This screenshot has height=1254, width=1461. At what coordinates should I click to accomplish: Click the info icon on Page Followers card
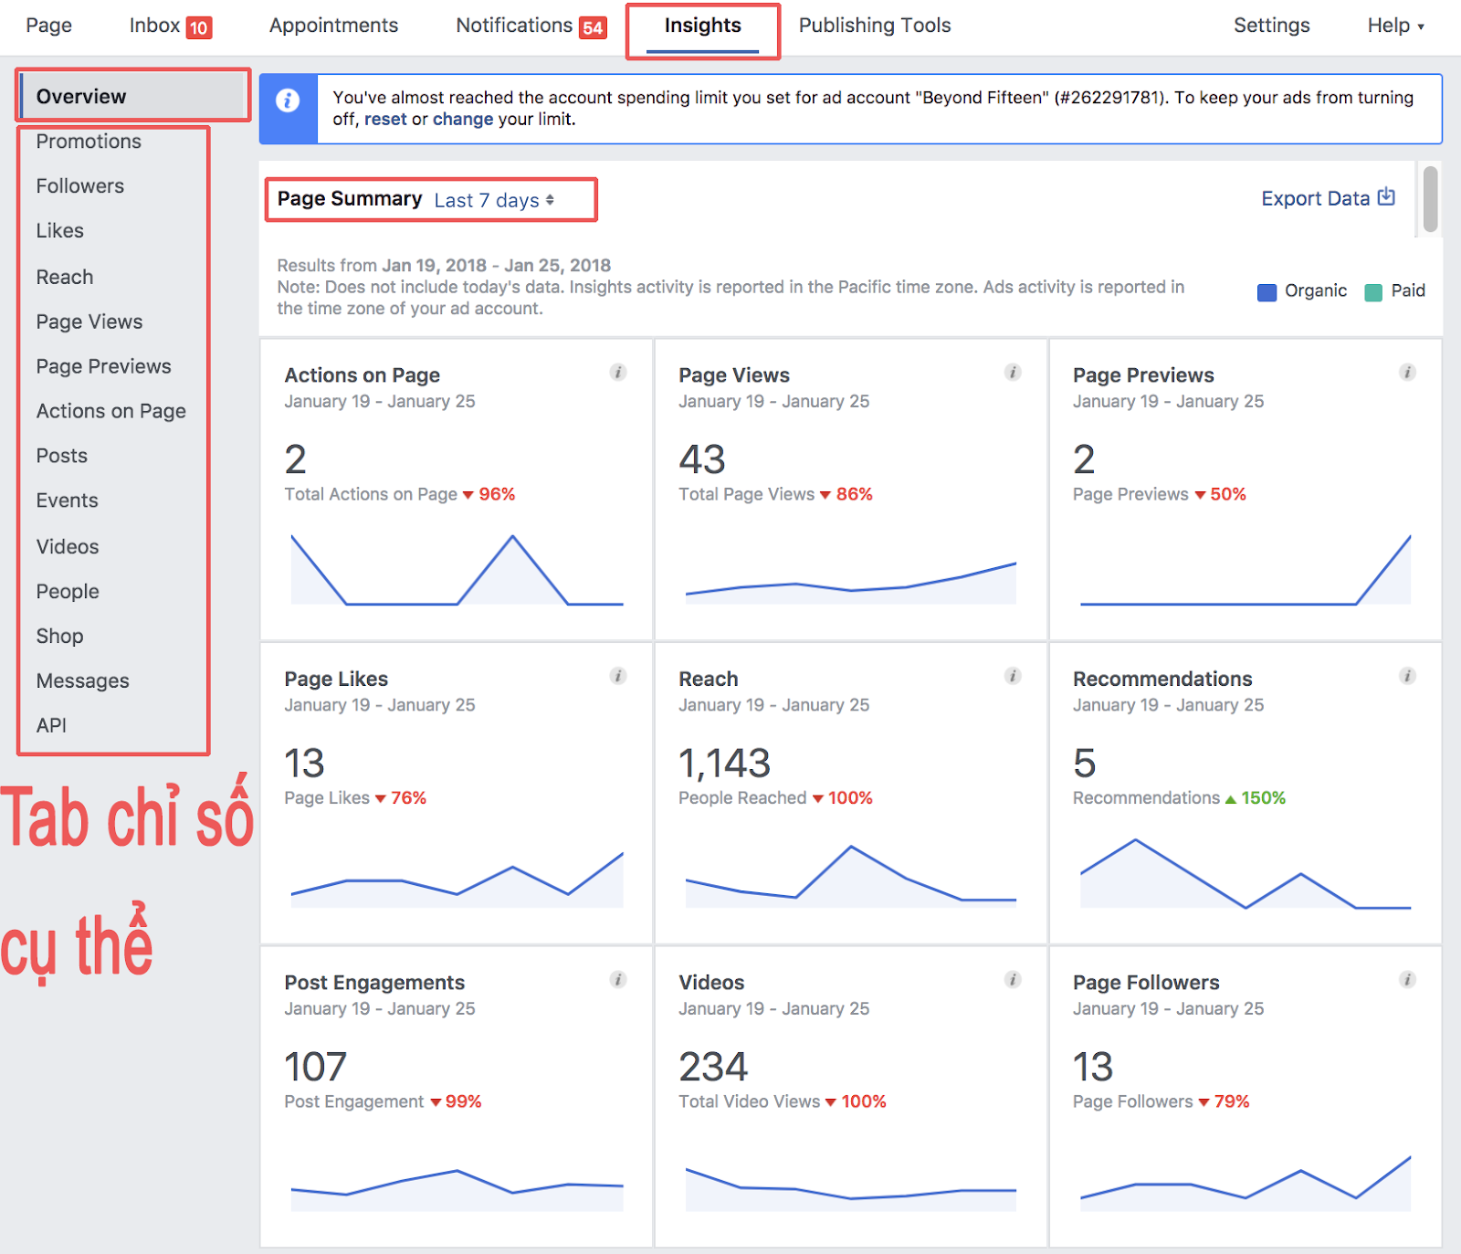tap(1406, 980)
